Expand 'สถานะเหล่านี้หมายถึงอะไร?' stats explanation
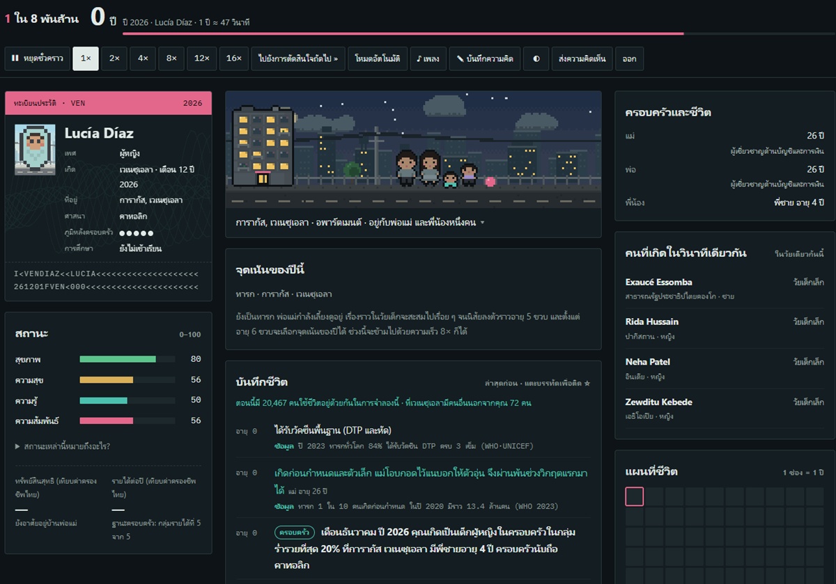The height and width of the screenshot is (584, 836). coord(63,446)
